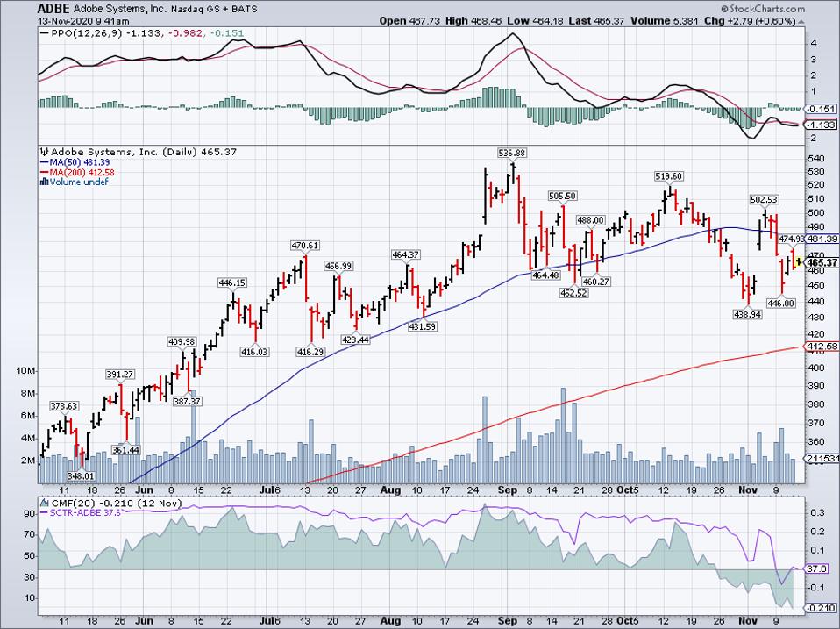Click the -1.133 PPO axis tag
840x629 pixels.
pos(822,125)
